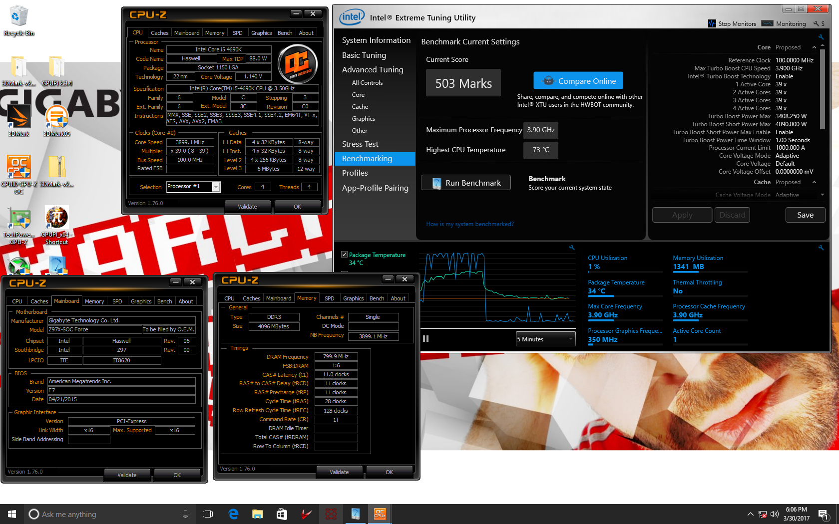The height and width of the screenshot is (524, 839).
Task: Open App-Profile Pairing in XTU
Action: [375, 188]
